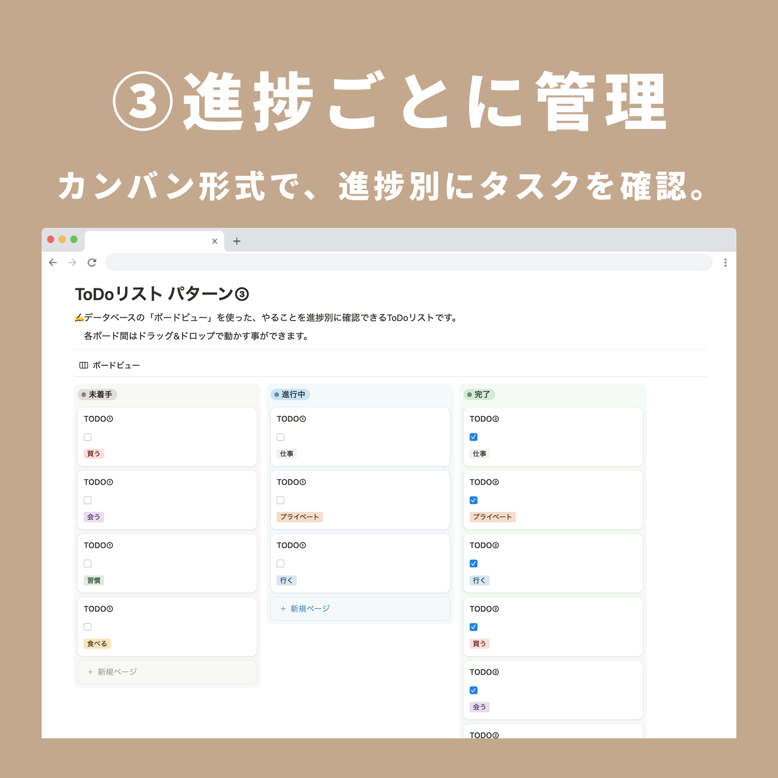Uncheck the 仕事 task in 完了 column
The width and height of the screenshot is (778, 778).
click(473, 437)
